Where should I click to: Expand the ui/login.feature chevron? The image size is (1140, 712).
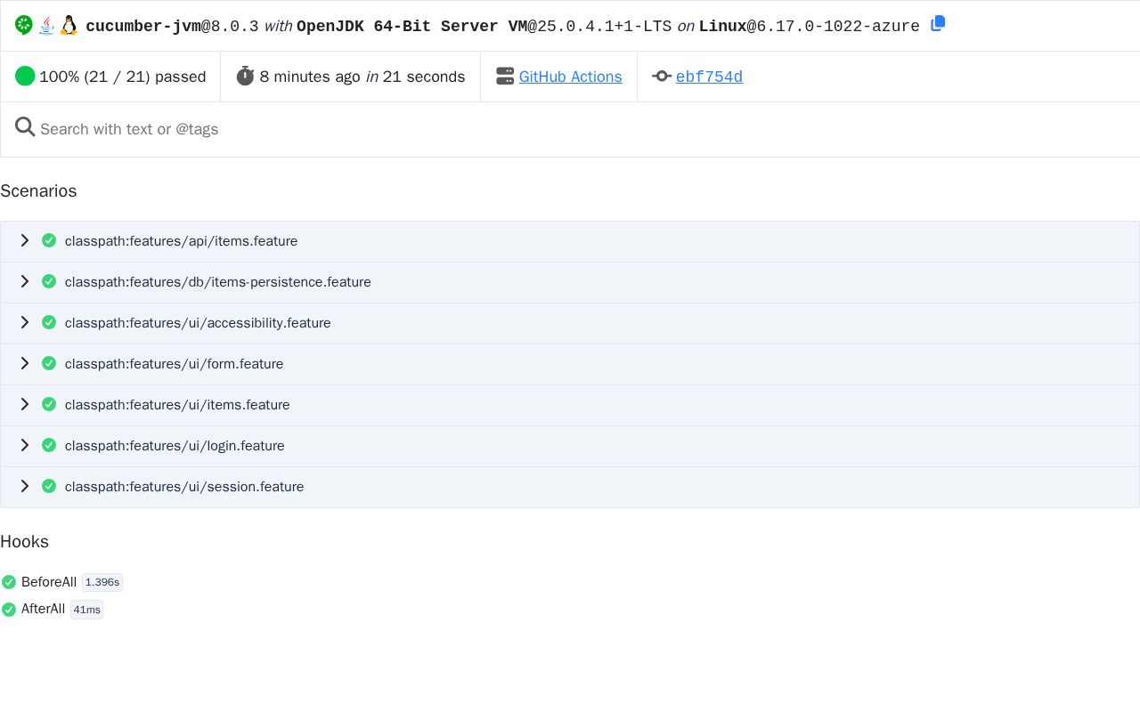pos(25,445)
